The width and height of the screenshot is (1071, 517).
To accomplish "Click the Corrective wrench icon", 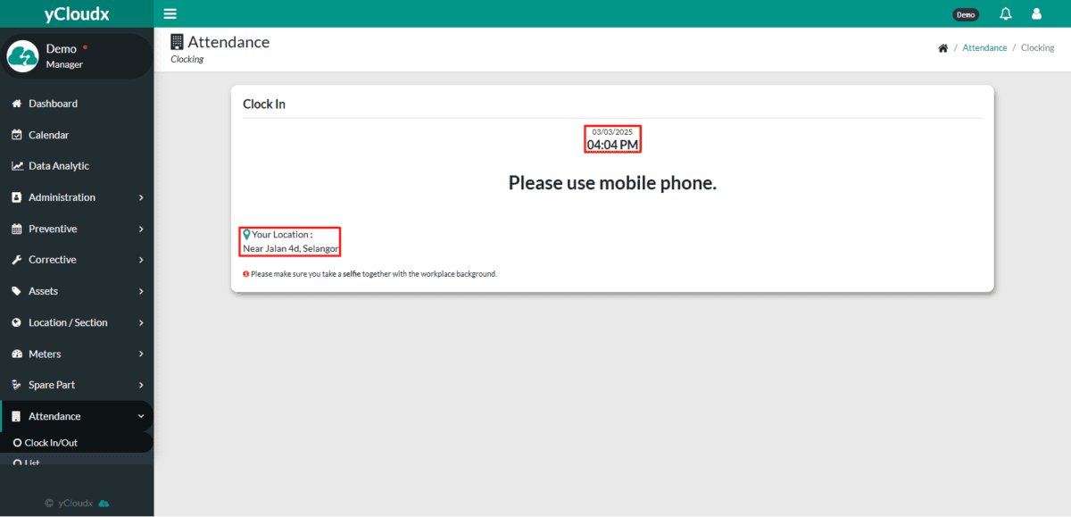I will pyautogui.click(x=16, y=260).
